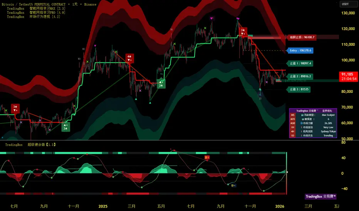Select the 1H timeframe cell in the table
This screenshot has width=359, height=211.
point(293,127)
